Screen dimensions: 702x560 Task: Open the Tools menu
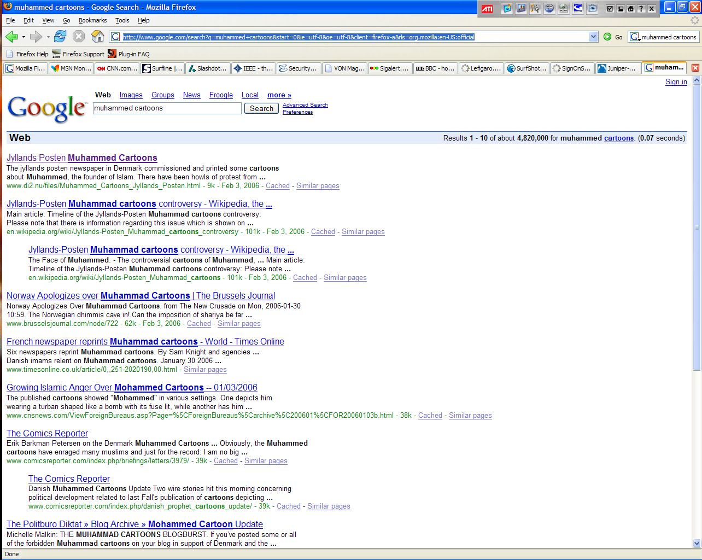coord(122,20)
